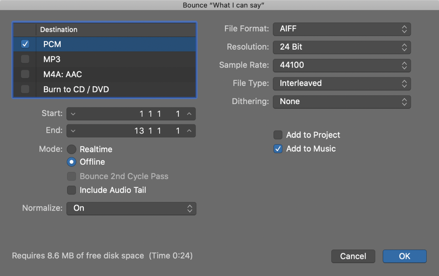Screen dimensions: 439x276
Task: Uncheck the Add to Music option
Action: click(x=278, y=149)
